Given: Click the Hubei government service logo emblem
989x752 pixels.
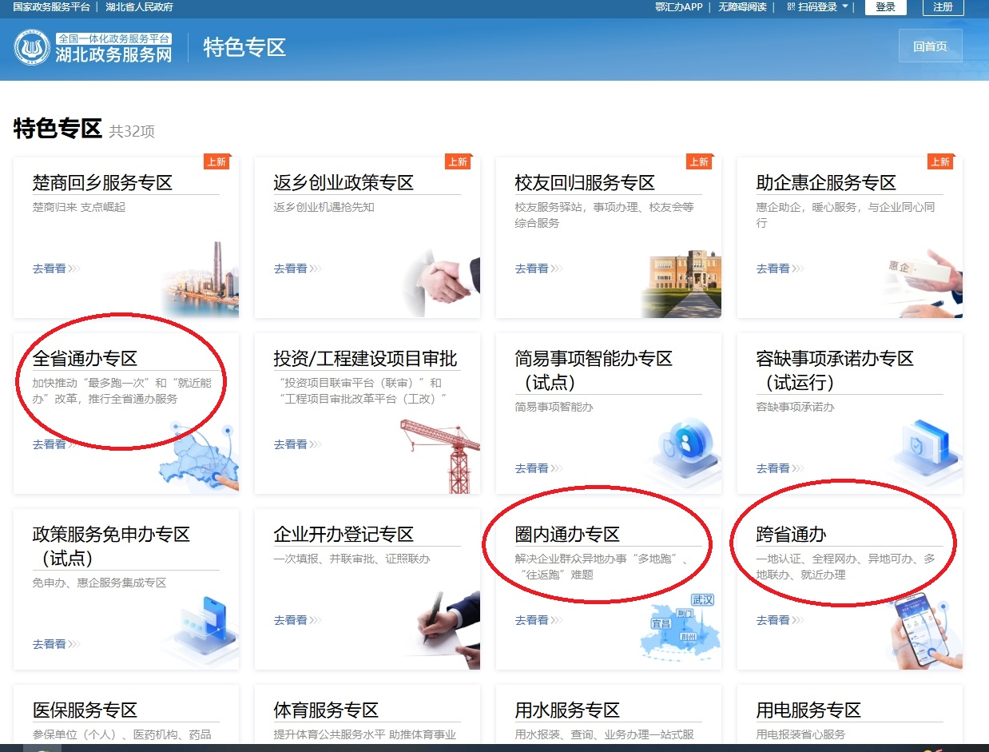Looking at the screenshot, I should [32, 48].
